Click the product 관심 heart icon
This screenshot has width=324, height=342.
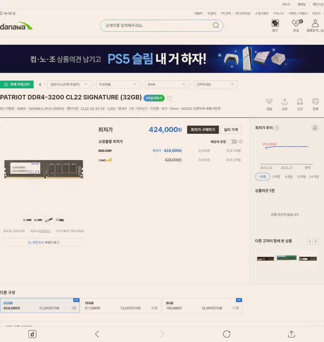(x=269, y=101)
